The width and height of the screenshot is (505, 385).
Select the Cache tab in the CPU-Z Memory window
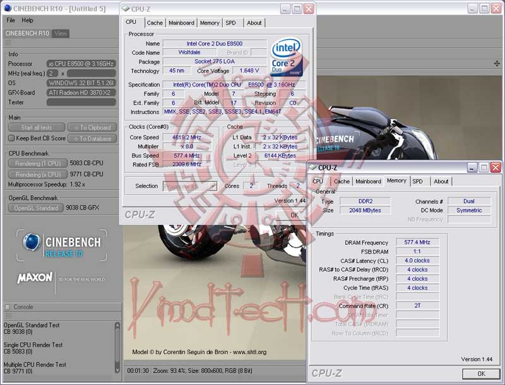(342, 181)
